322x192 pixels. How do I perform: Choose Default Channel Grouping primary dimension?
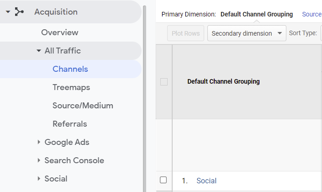256,14
